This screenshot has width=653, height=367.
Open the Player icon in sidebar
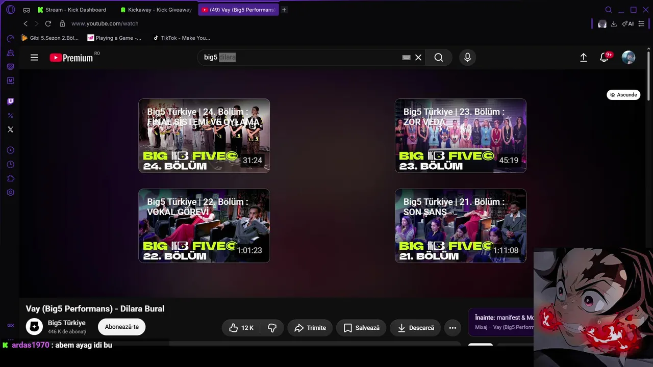point(10,150)
